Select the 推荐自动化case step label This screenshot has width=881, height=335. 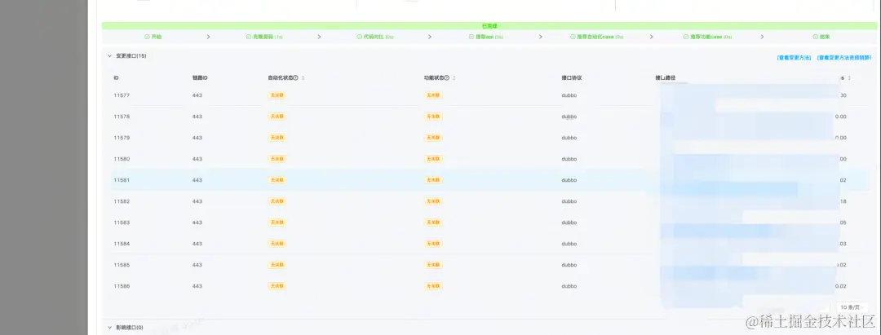pos(595,37)
